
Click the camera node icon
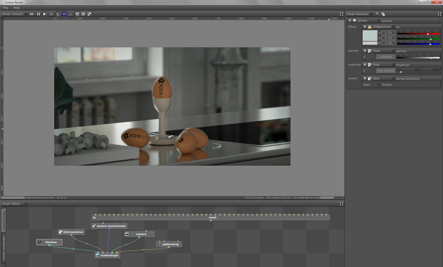[x=127, y=234]
